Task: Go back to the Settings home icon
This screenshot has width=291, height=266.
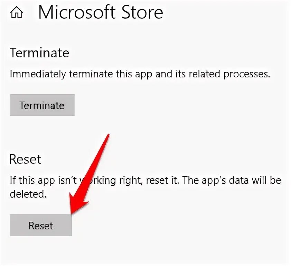Action: click(17, 13)
